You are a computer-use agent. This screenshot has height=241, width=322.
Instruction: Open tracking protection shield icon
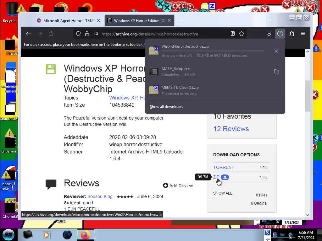tap(78, 34)
